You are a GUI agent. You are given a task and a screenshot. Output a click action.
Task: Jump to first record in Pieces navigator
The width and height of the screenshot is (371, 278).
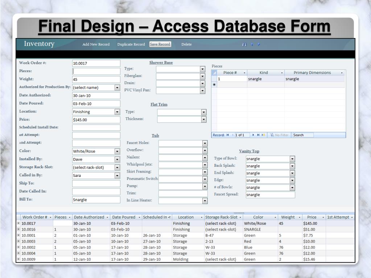(227, 135)
